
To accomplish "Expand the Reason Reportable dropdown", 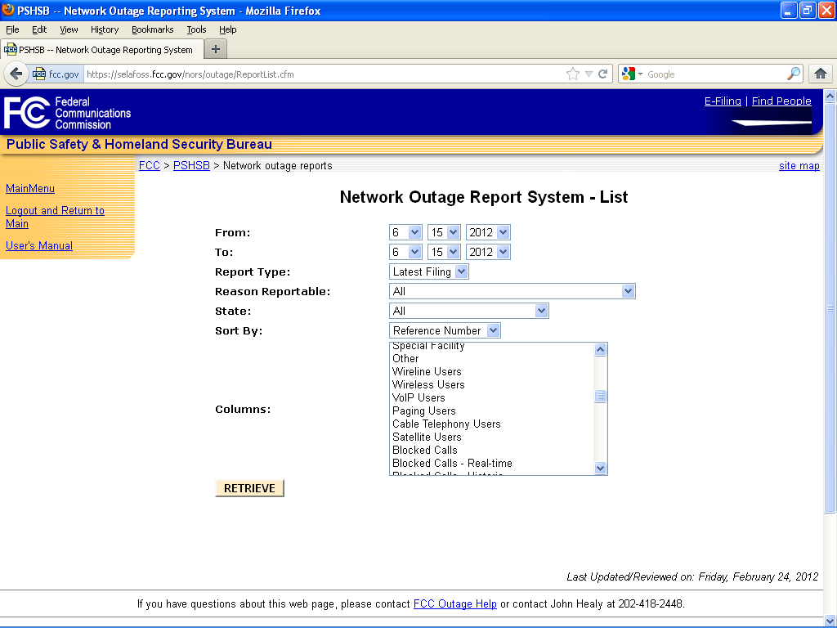I will 512,291.
